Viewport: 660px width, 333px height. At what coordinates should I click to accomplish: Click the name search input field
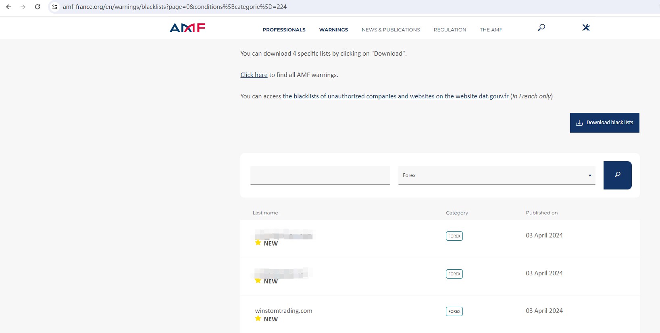pos(320,175)
